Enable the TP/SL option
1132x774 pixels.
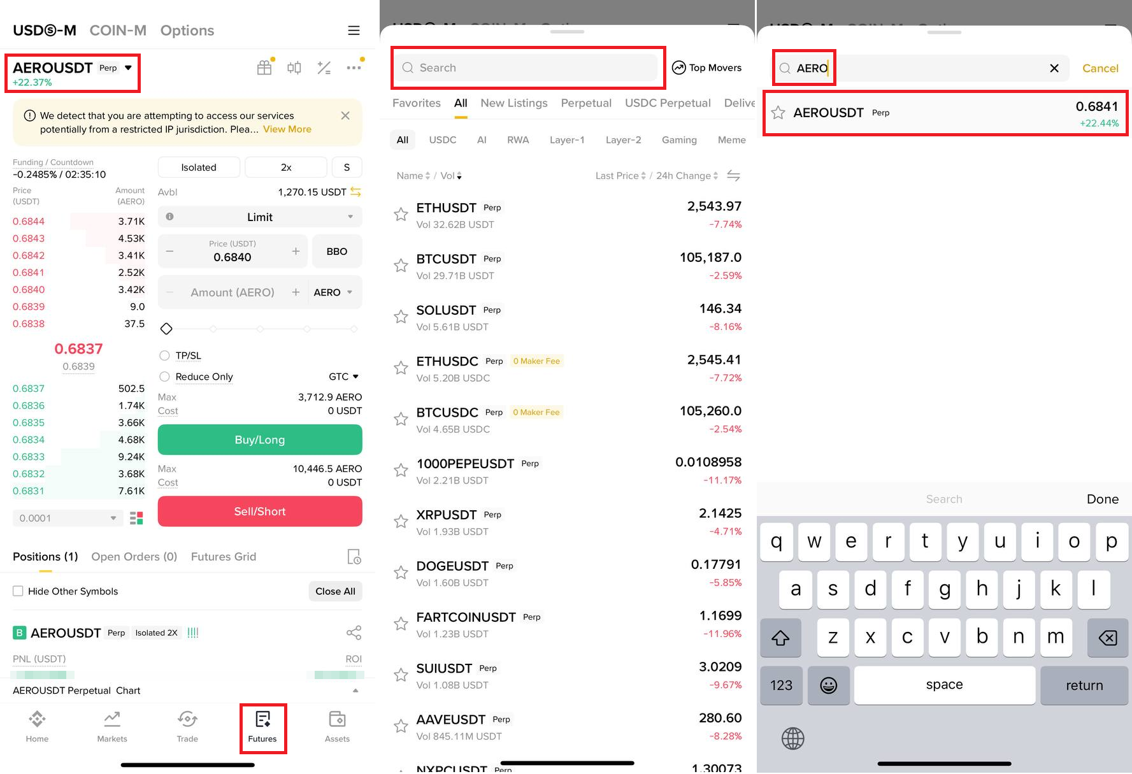point(164,355)
